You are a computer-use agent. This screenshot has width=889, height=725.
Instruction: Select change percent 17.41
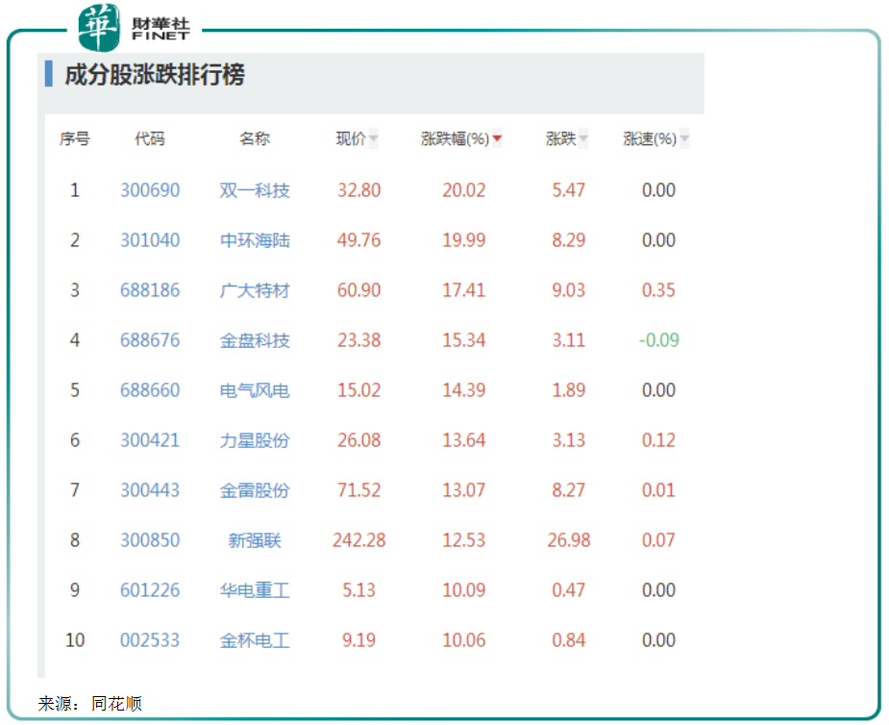(x=464, y=289)
